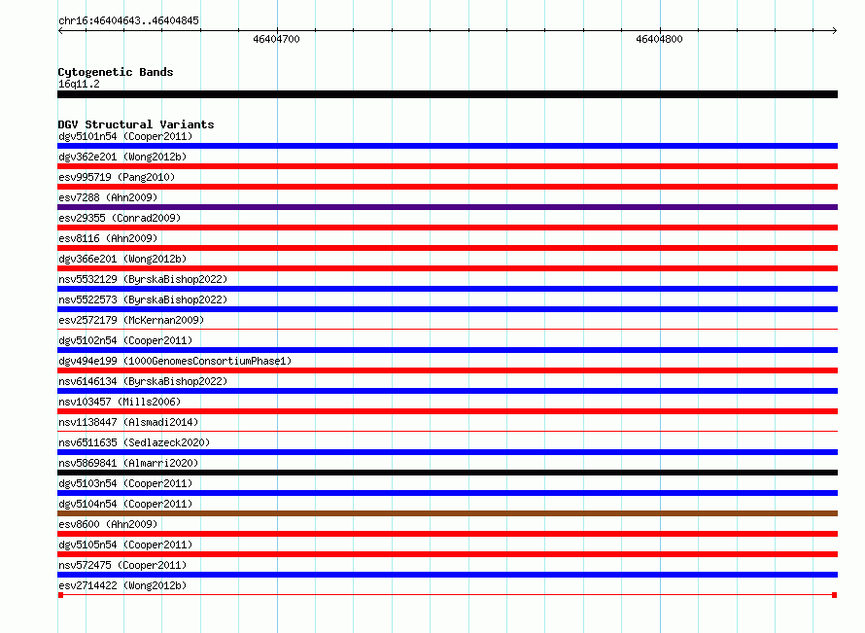Screen dimensions: 865x633
Task: Click the right red endpoint of esv2714422
Action: point(835,595)
